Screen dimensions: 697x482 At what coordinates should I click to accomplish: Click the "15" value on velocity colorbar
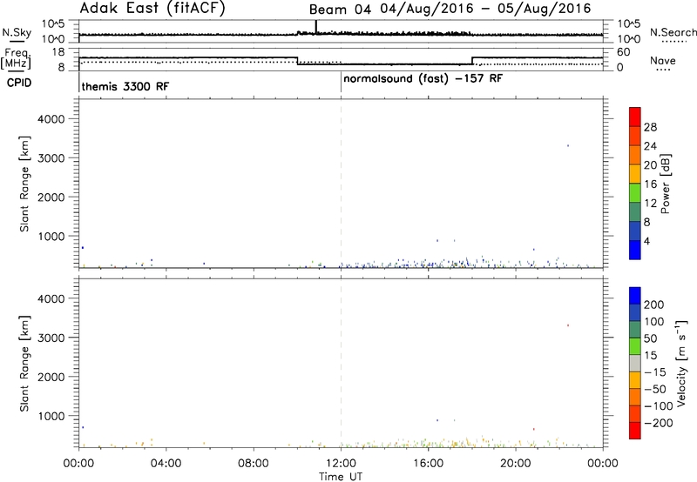click(650, 356)
